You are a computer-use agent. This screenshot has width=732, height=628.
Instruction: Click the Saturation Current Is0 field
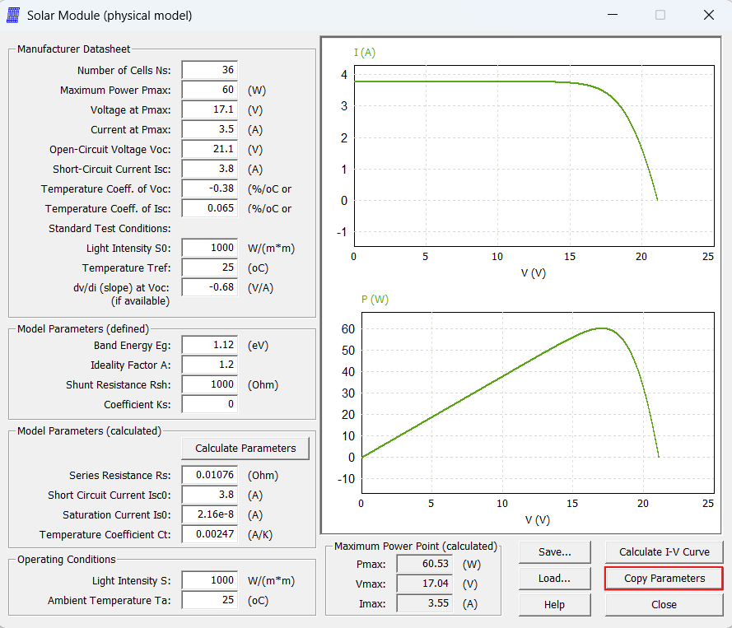(x=210, y=514)
